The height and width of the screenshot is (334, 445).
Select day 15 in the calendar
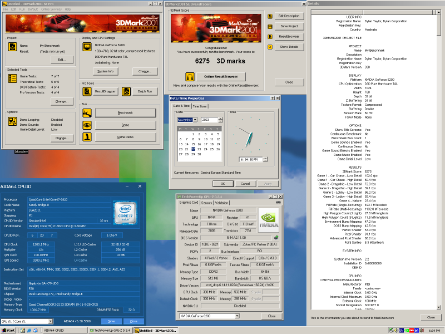point(193,144)
